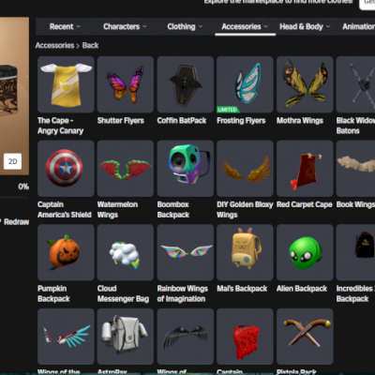375x375 pixels.
Task: Expand the Head & Body dropdown arrow
Action: [328, 27]
